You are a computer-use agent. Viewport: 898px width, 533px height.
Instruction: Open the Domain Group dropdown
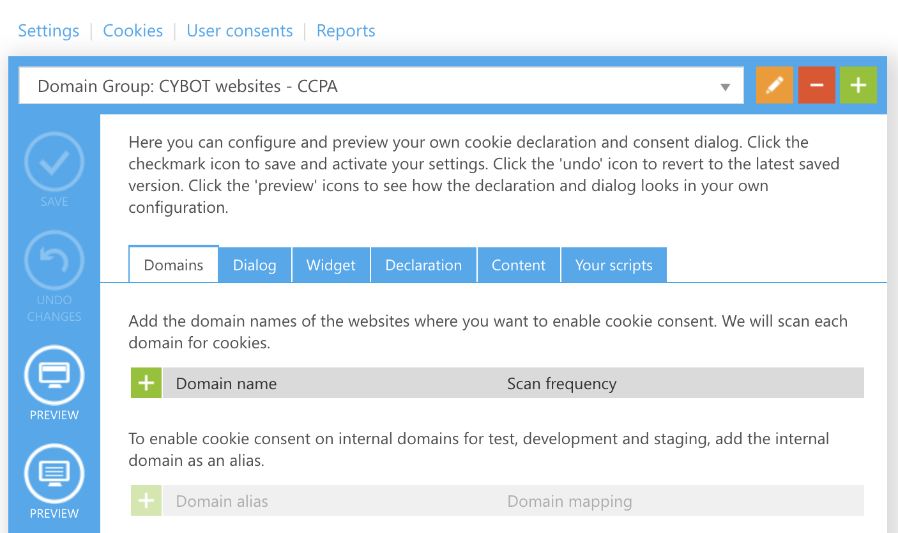[381, 85]
